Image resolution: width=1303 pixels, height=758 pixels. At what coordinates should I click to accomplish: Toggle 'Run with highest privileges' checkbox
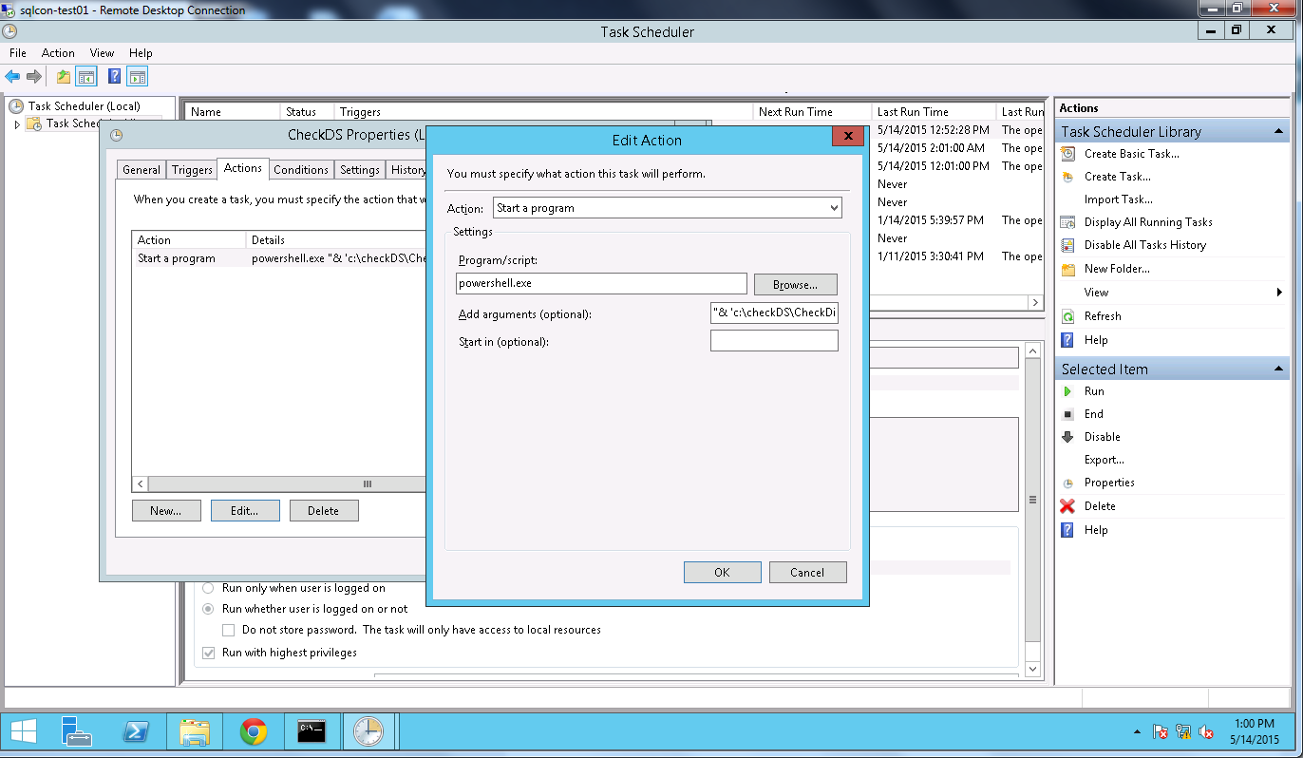coord(208,653)
